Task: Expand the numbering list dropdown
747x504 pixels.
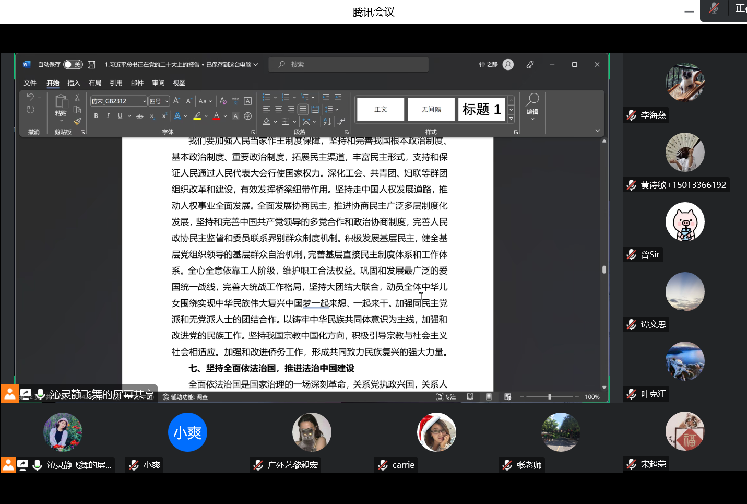Action: 294,97
